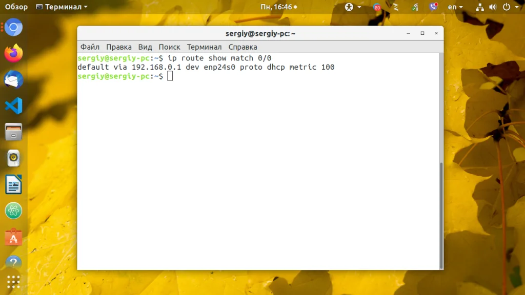Open the Viber tray icon

434,7
